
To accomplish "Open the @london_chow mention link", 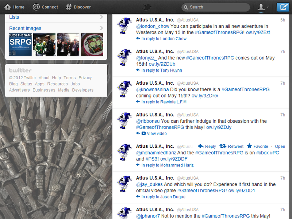I will tap(153, 26).
